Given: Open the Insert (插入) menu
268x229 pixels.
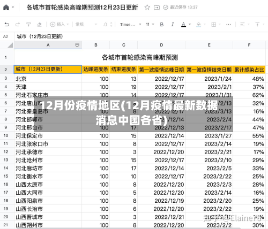Looking at the screenshot, I should [x=59, y=24].
